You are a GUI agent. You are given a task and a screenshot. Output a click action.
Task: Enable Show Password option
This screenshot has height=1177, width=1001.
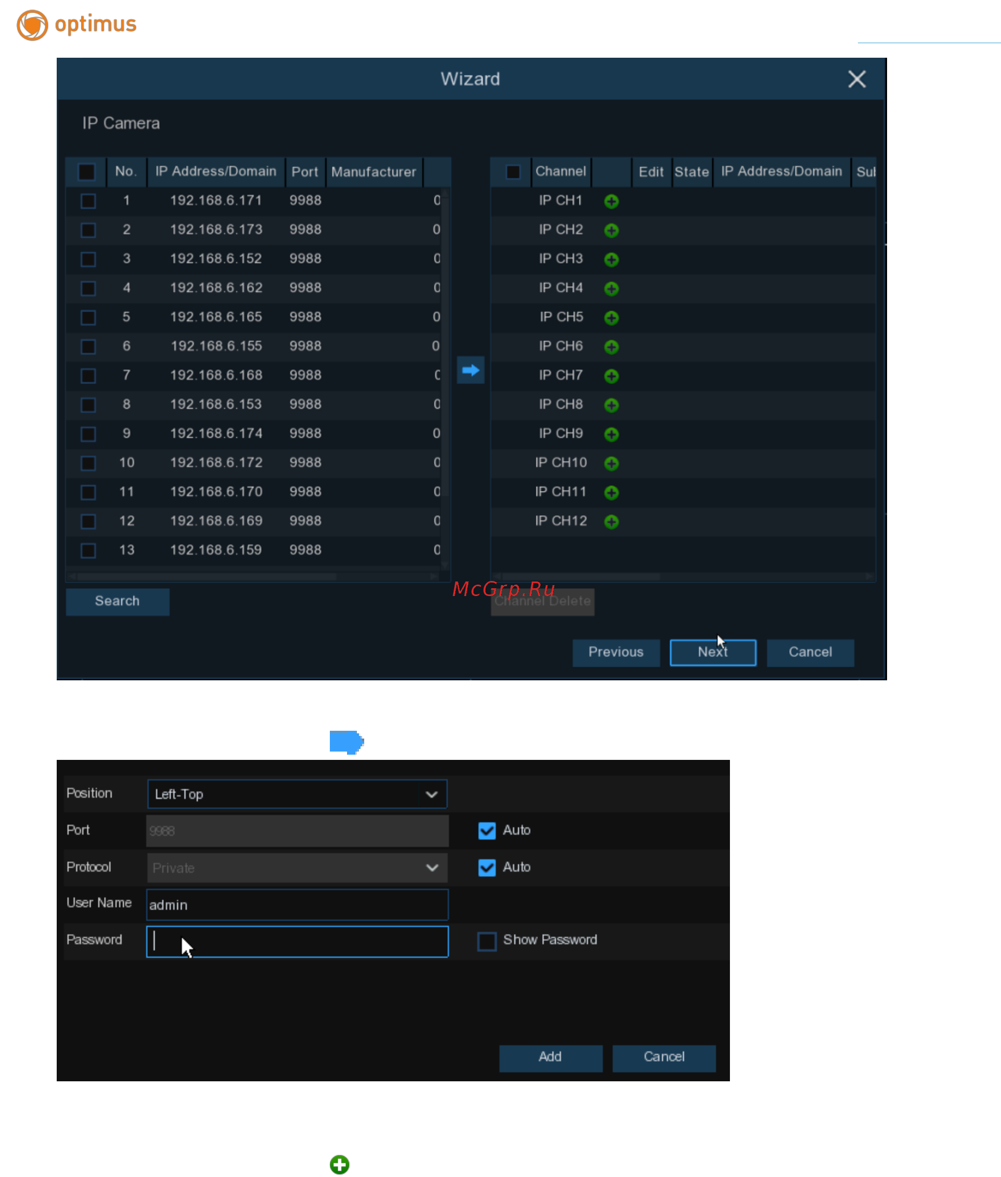(x=487, y=941)
